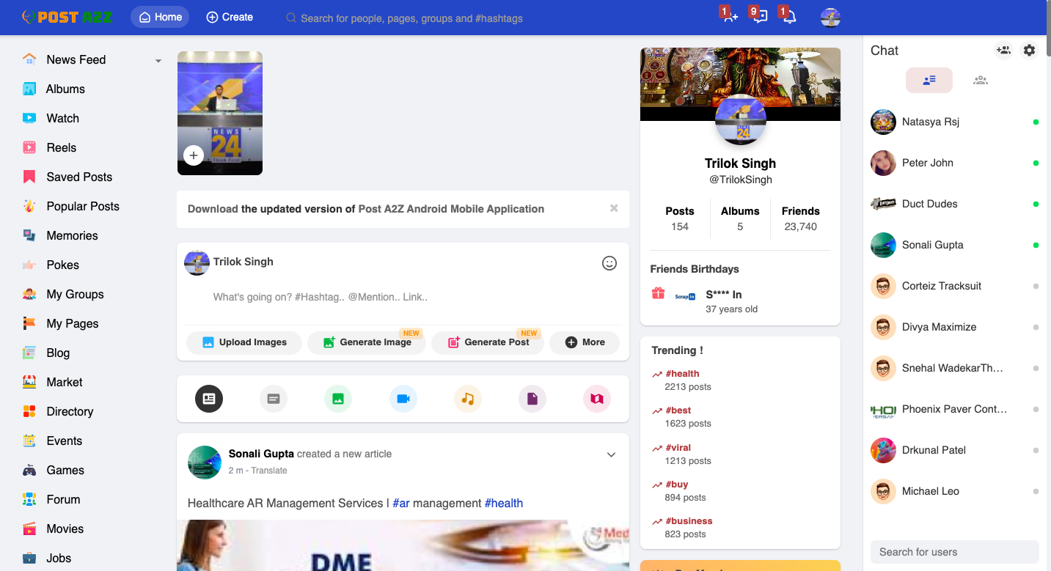Open notifications bell icon

coord(789,17)
